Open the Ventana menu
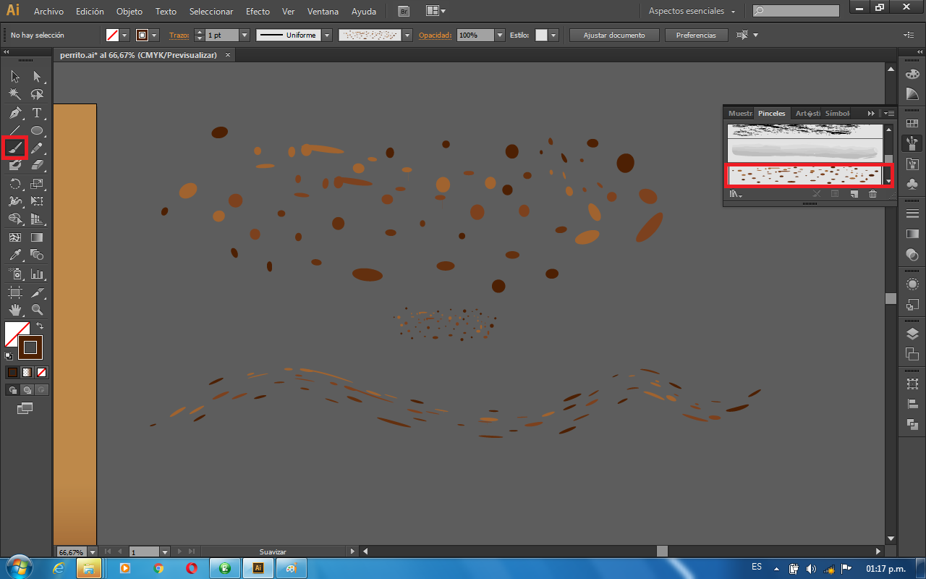Viewport: 926px width, 579px height. pyautogui.click(x=323, y=12)
